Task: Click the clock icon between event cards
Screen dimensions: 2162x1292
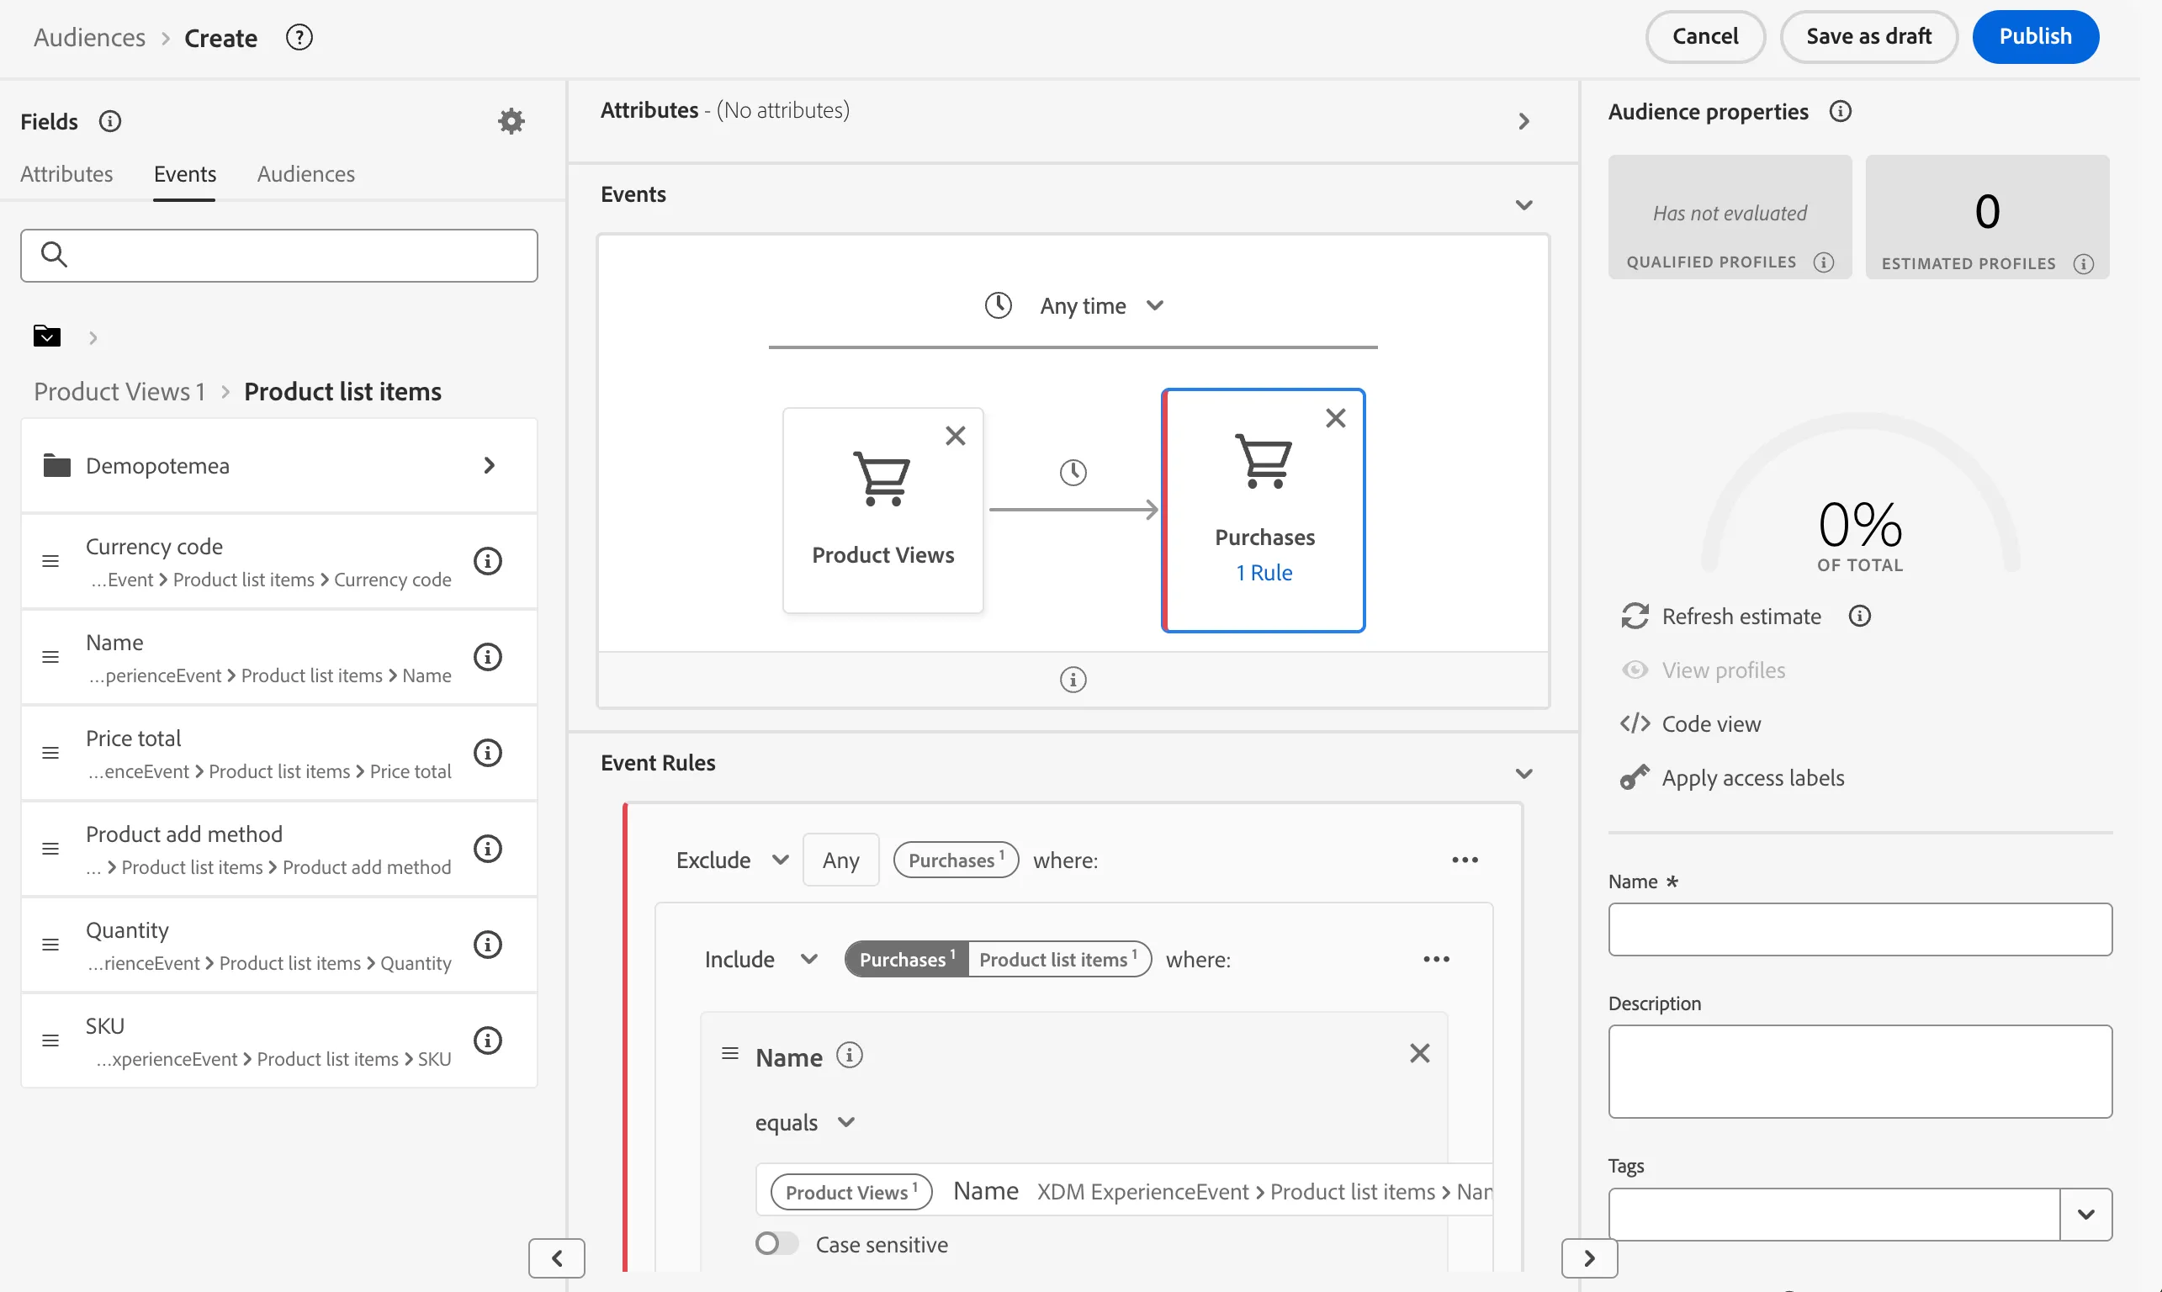Action: point(1073,473)
